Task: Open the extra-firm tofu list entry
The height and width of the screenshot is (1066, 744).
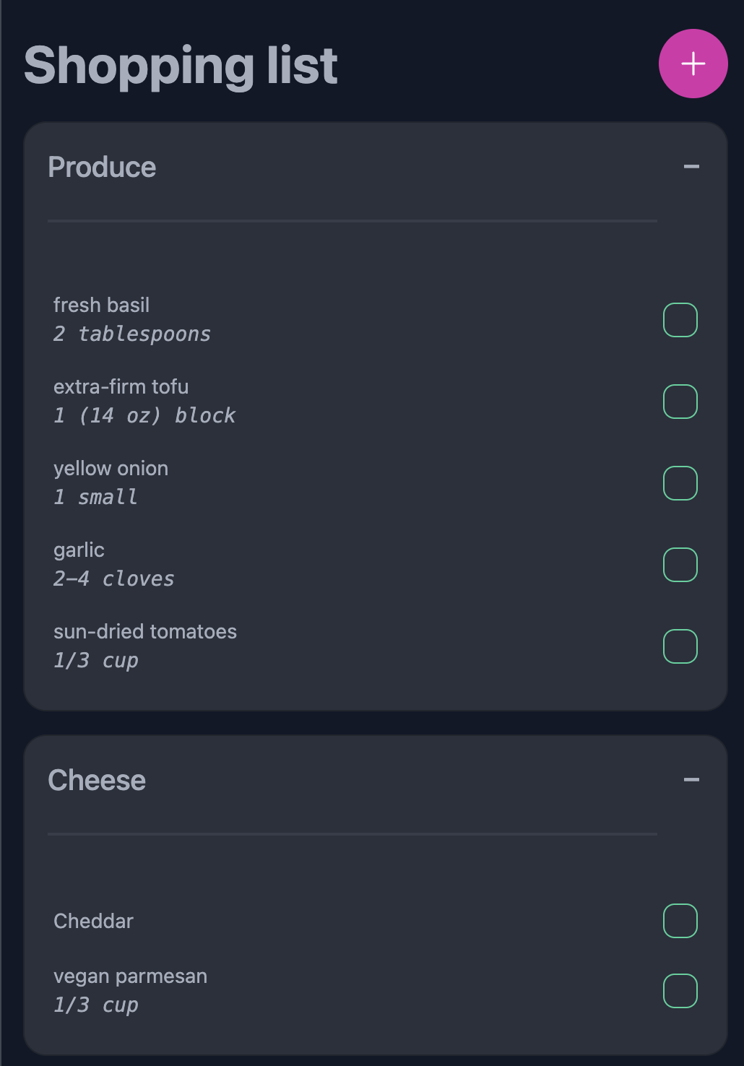Action: point(121,386)
